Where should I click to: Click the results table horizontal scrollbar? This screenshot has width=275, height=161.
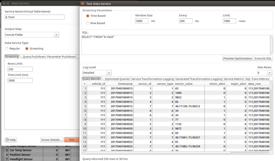click(x=159, y=153)
